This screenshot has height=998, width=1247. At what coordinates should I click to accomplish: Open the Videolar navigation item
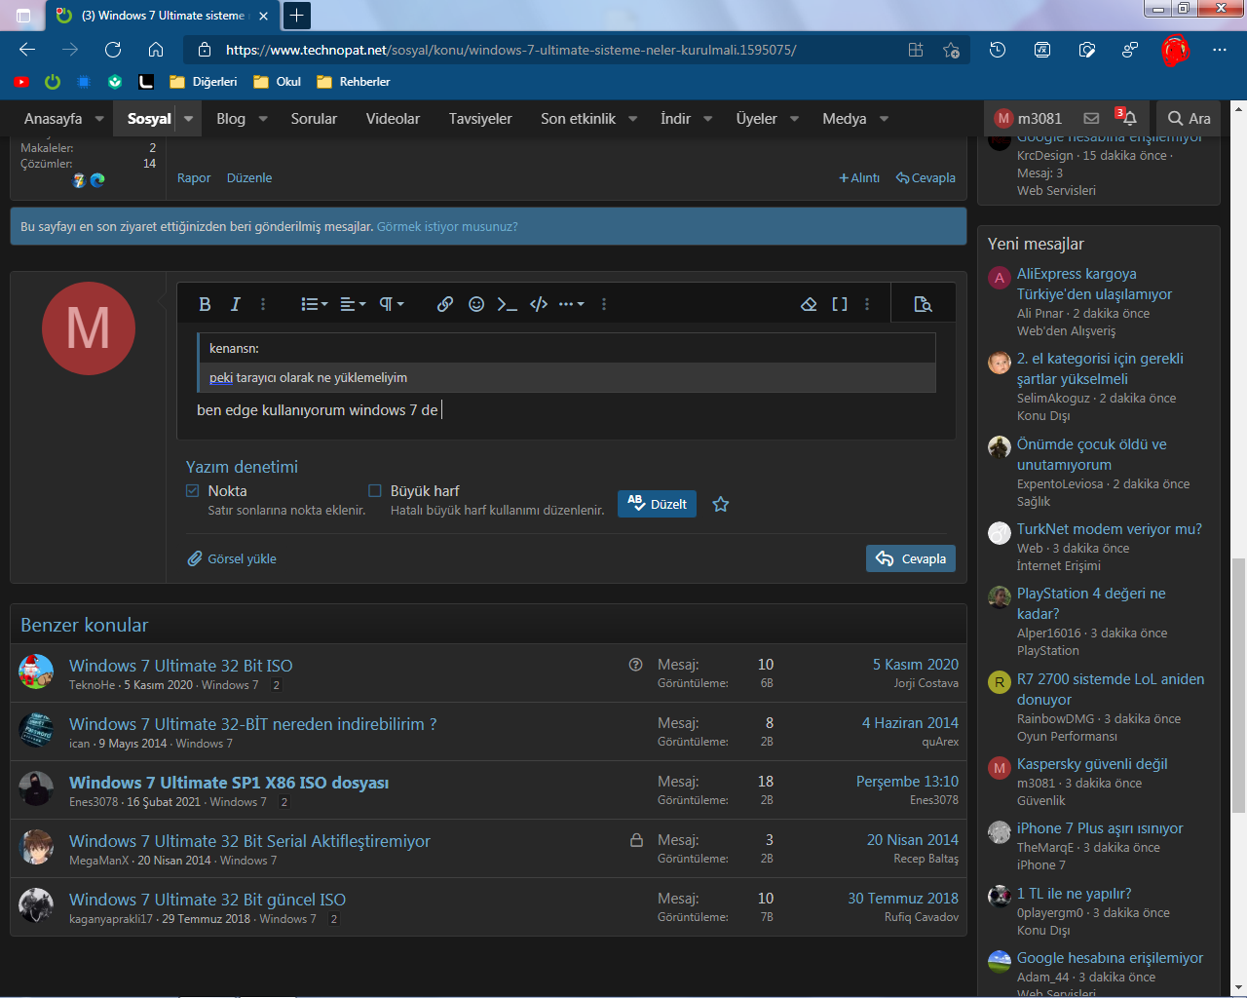pyautogui.click(x=393, y=119)
